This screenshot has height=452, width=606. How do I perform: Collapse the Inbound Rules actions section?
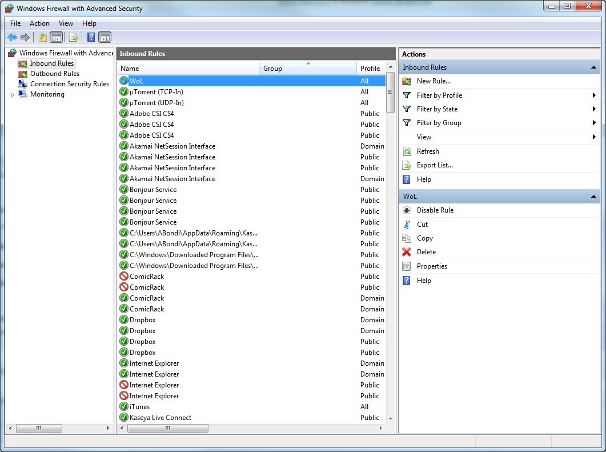click(x=593, y=67)
